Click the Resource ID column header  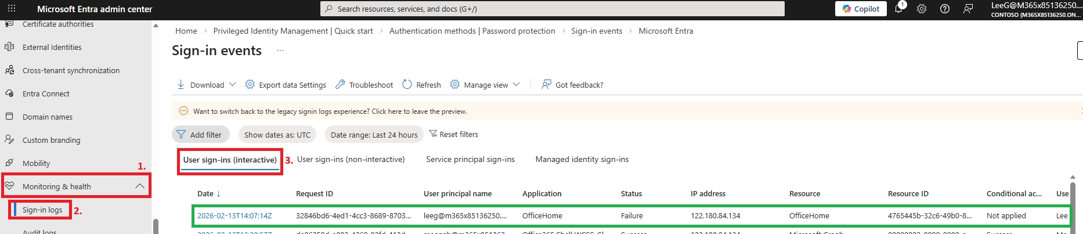pyautogui.click(x=908, y=194)
